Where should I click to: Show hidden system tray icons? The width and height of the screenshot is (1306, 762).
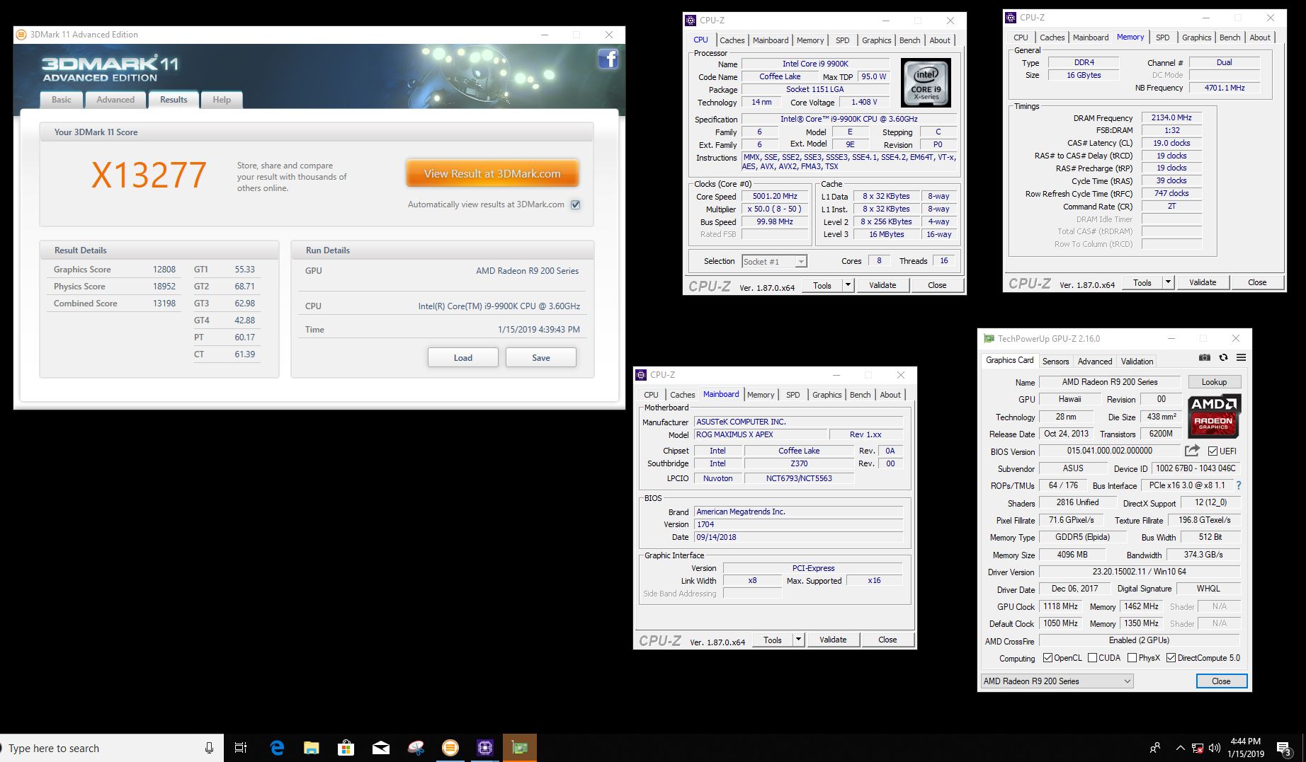[1180, 748]
